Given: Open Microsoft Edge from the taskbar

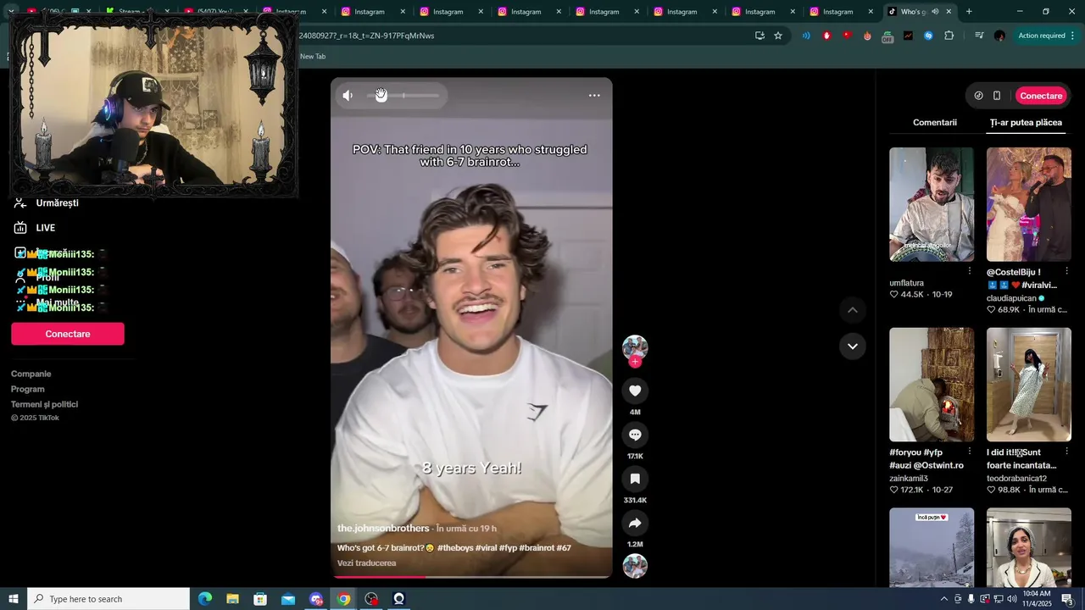Looking at the screenshot, I should [x=204, y=599].
